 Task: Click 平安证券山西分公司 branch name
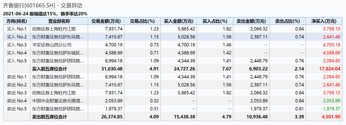(x=52, y=45)
